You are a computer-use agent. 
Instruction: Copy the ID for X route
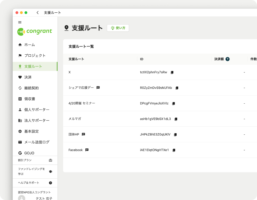coord(172,72)
